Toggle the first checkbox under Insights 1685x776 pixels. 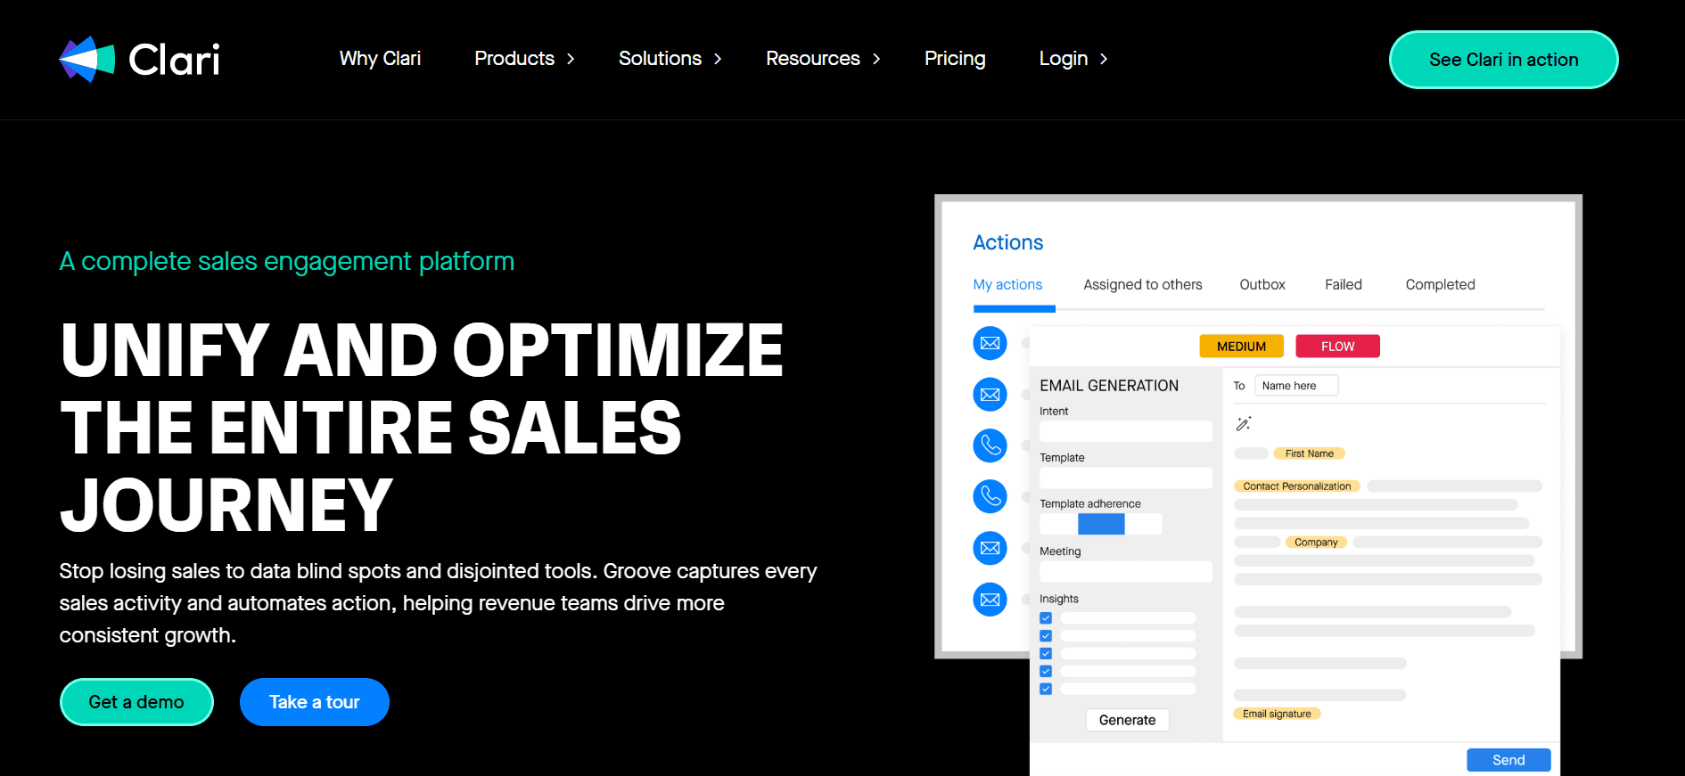pos(1046,618)
